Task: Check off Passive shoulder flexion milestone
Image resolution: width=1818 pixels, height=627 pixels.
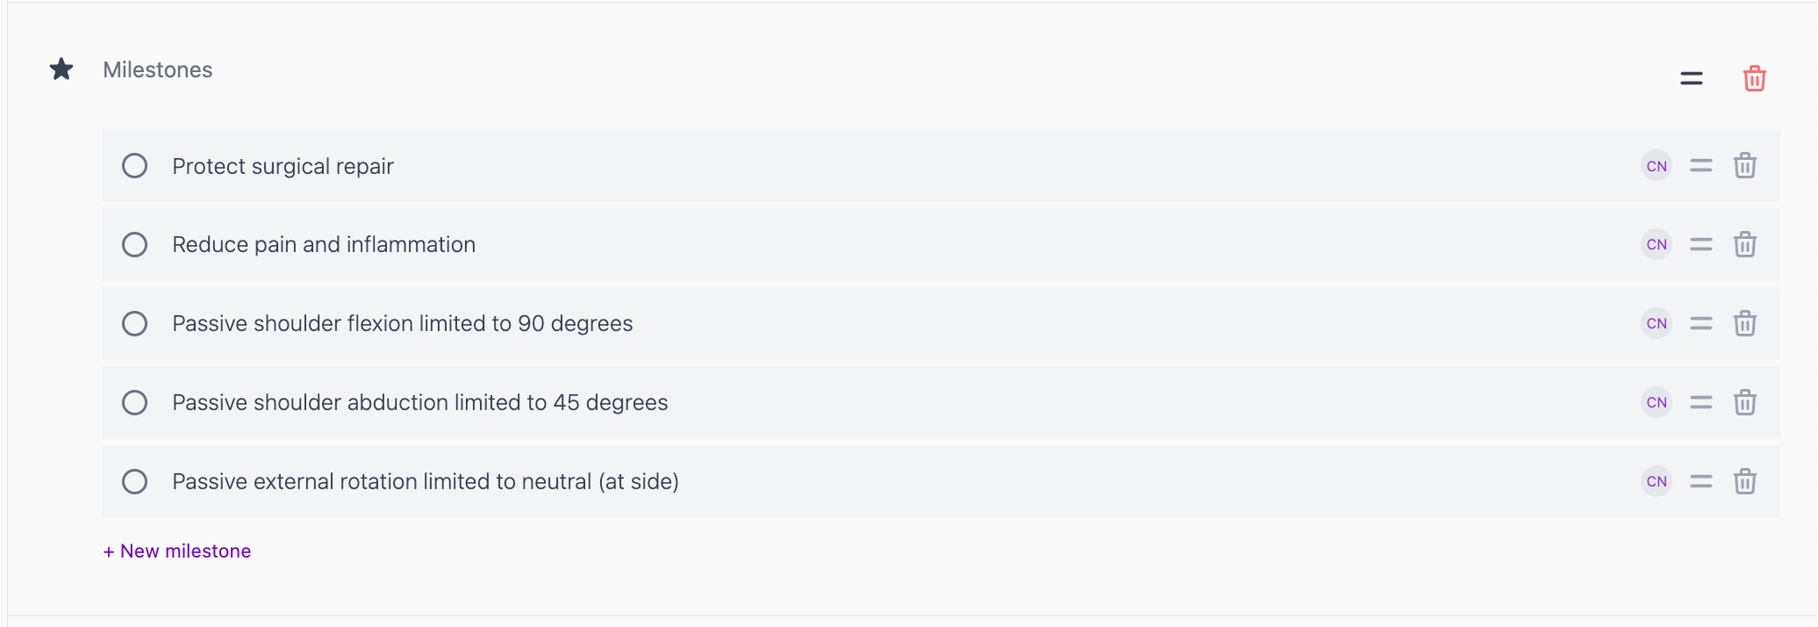Action: coord(135,323)
